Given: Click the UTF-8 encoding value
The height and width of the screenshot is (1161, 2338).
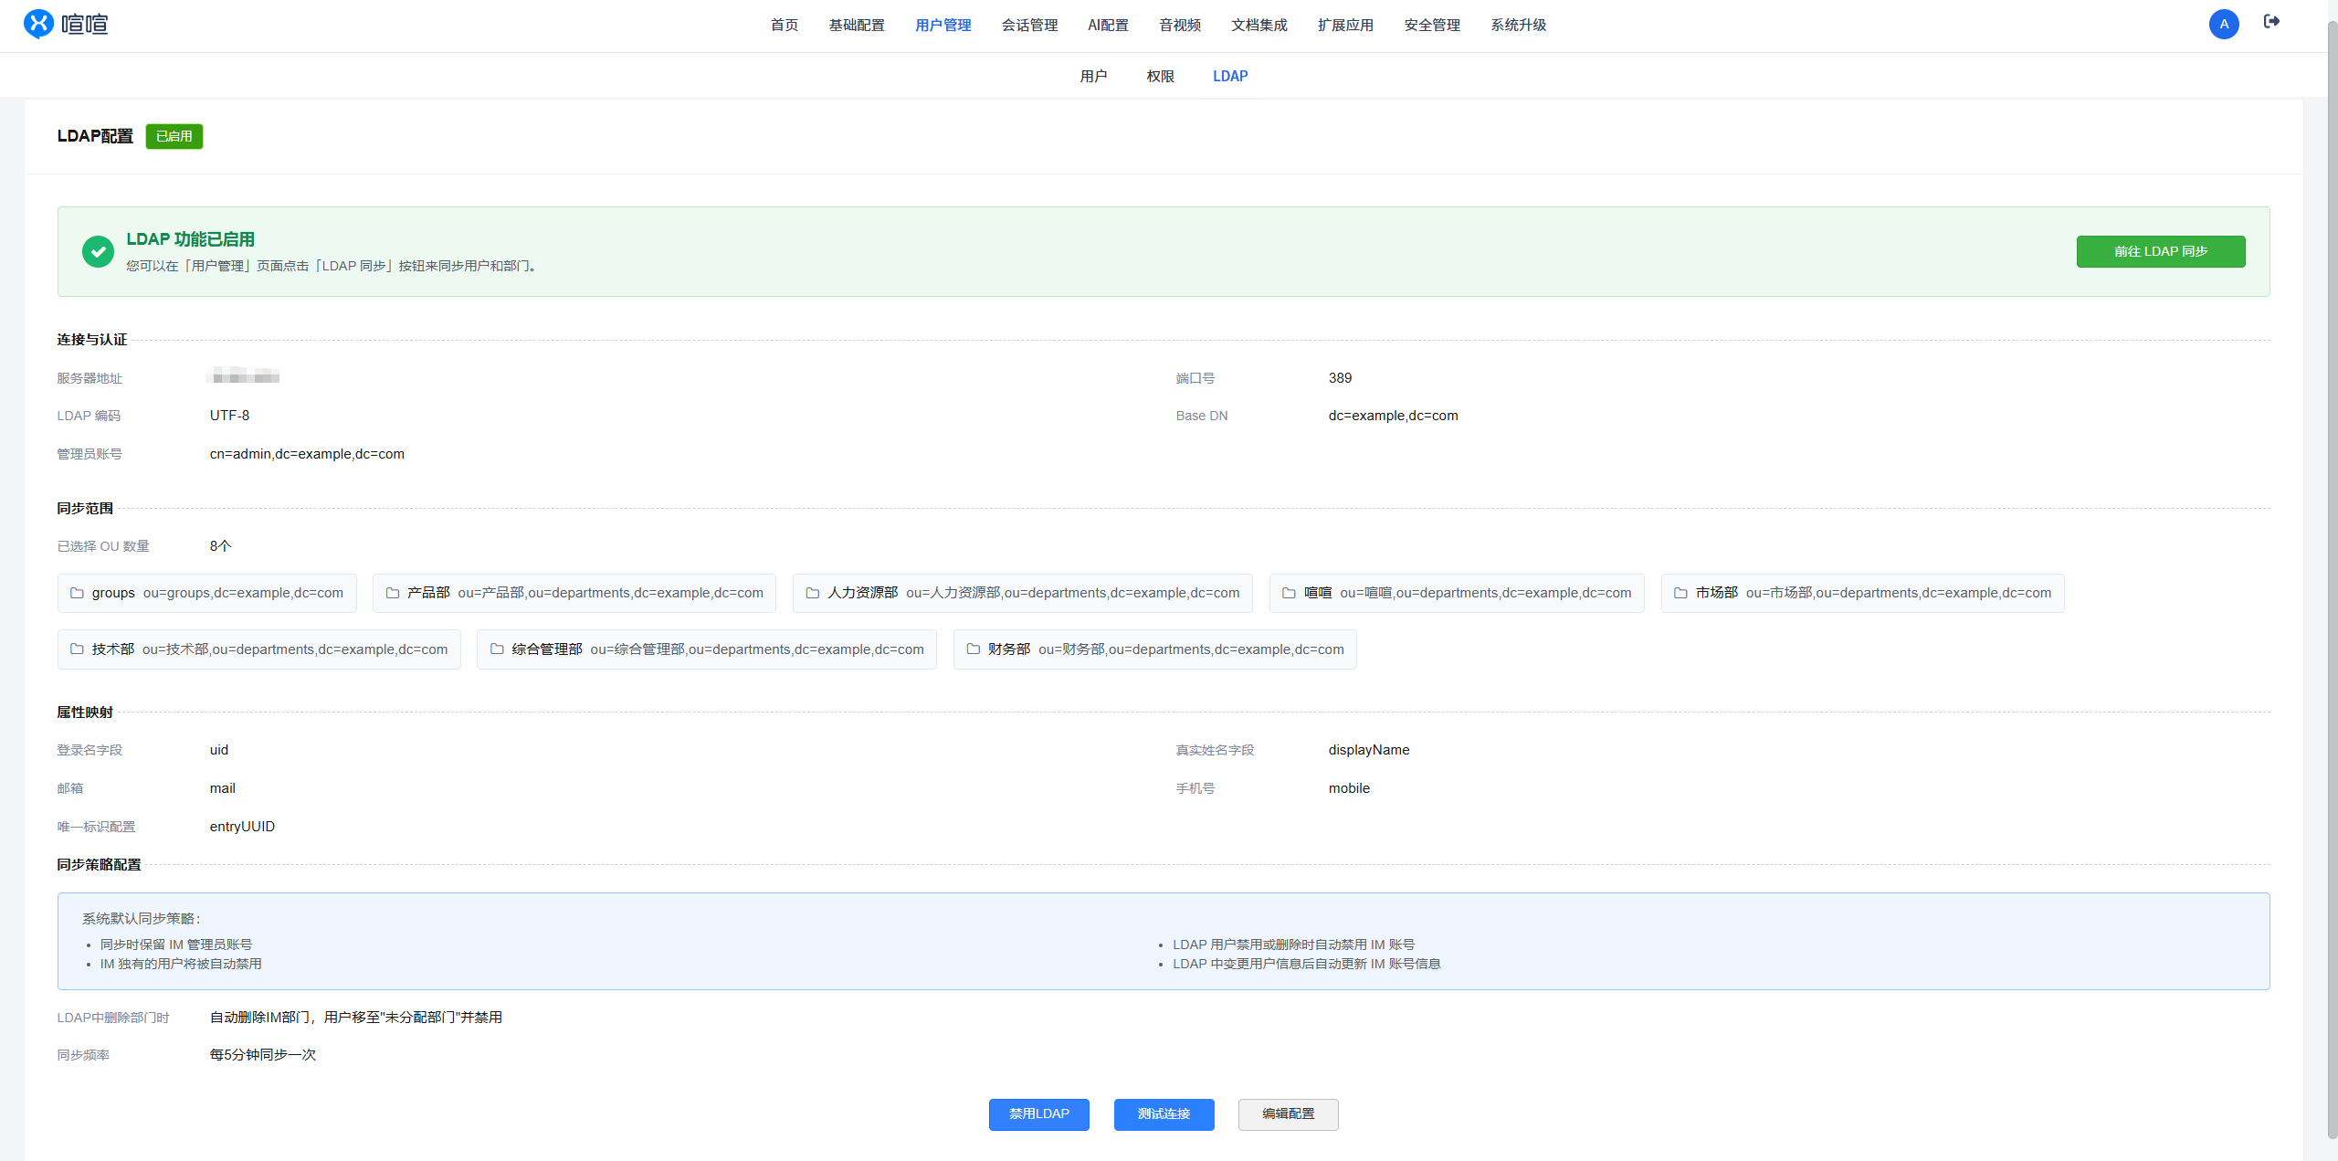Looking at the screenshot, I should tap(229, 416).
